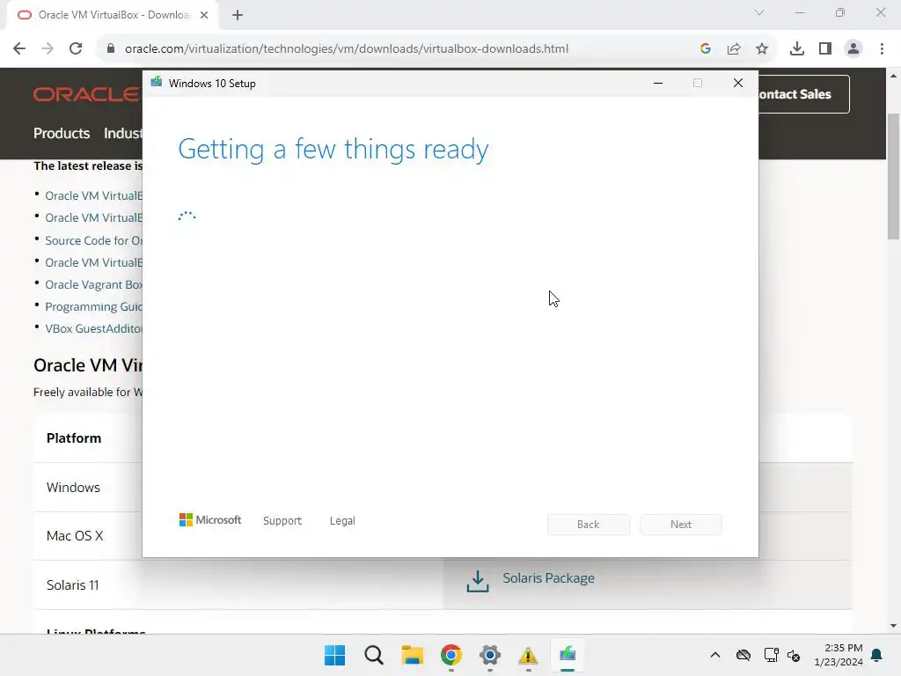901x676 pixels.
Task: Open taskbar Search
Action: tap(373, 655)
